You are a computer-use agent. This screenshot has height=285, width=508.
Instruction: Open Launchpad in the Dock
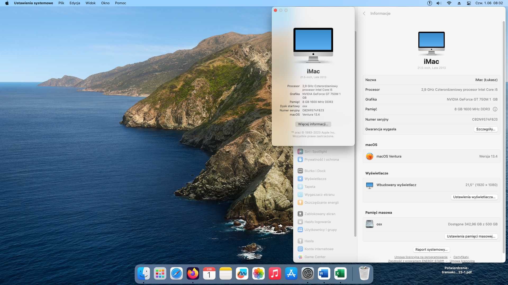(x=160, y=273)
